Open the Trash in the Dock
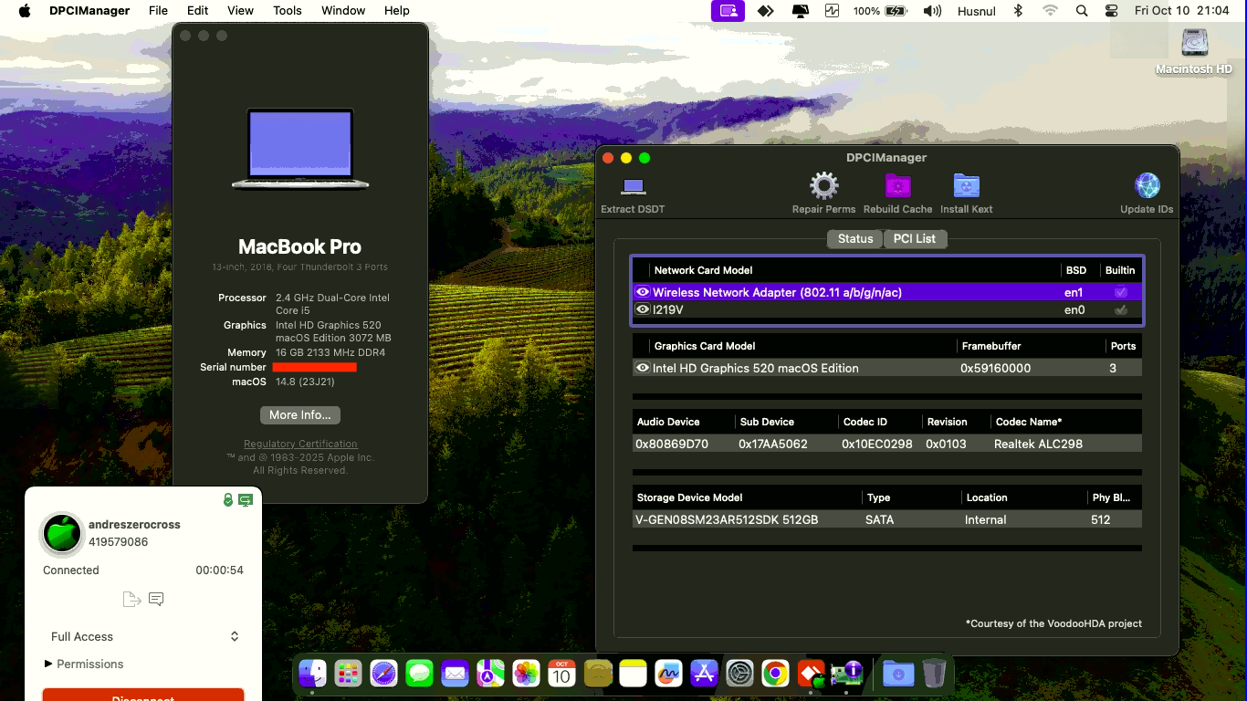This screenshot has width=1247, height=701. (x=934, y=675)
